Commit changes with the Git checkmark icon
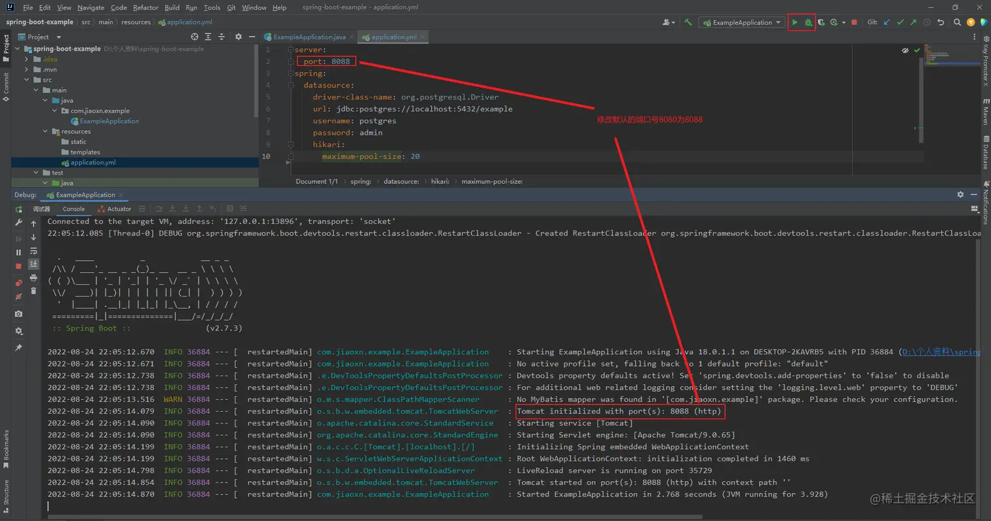The height and width of the screenshot is (521, 991). (x=901, y=22)
